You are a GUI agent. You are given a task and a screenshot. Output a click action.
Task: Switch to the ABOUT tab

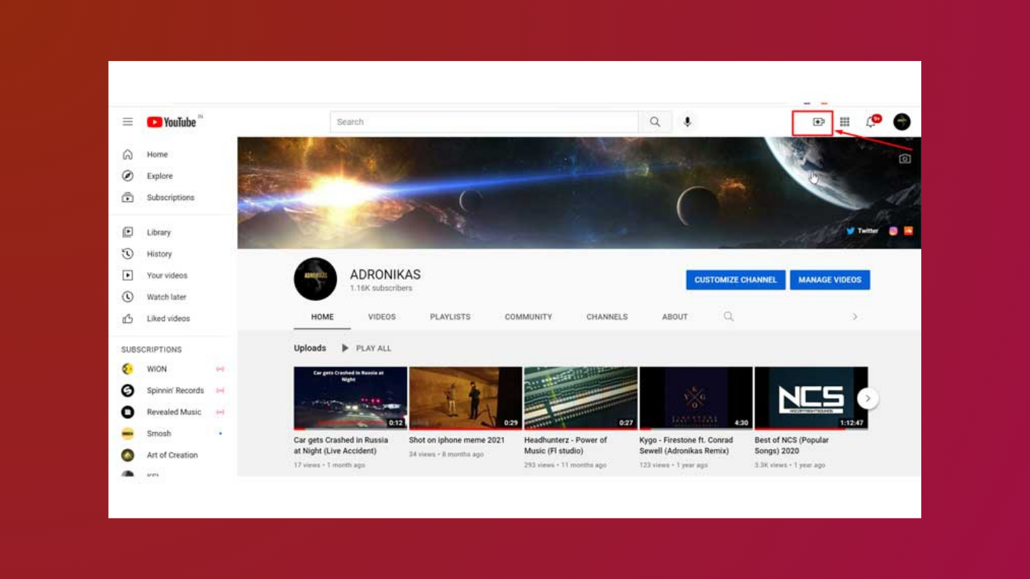tap(675, 317)
